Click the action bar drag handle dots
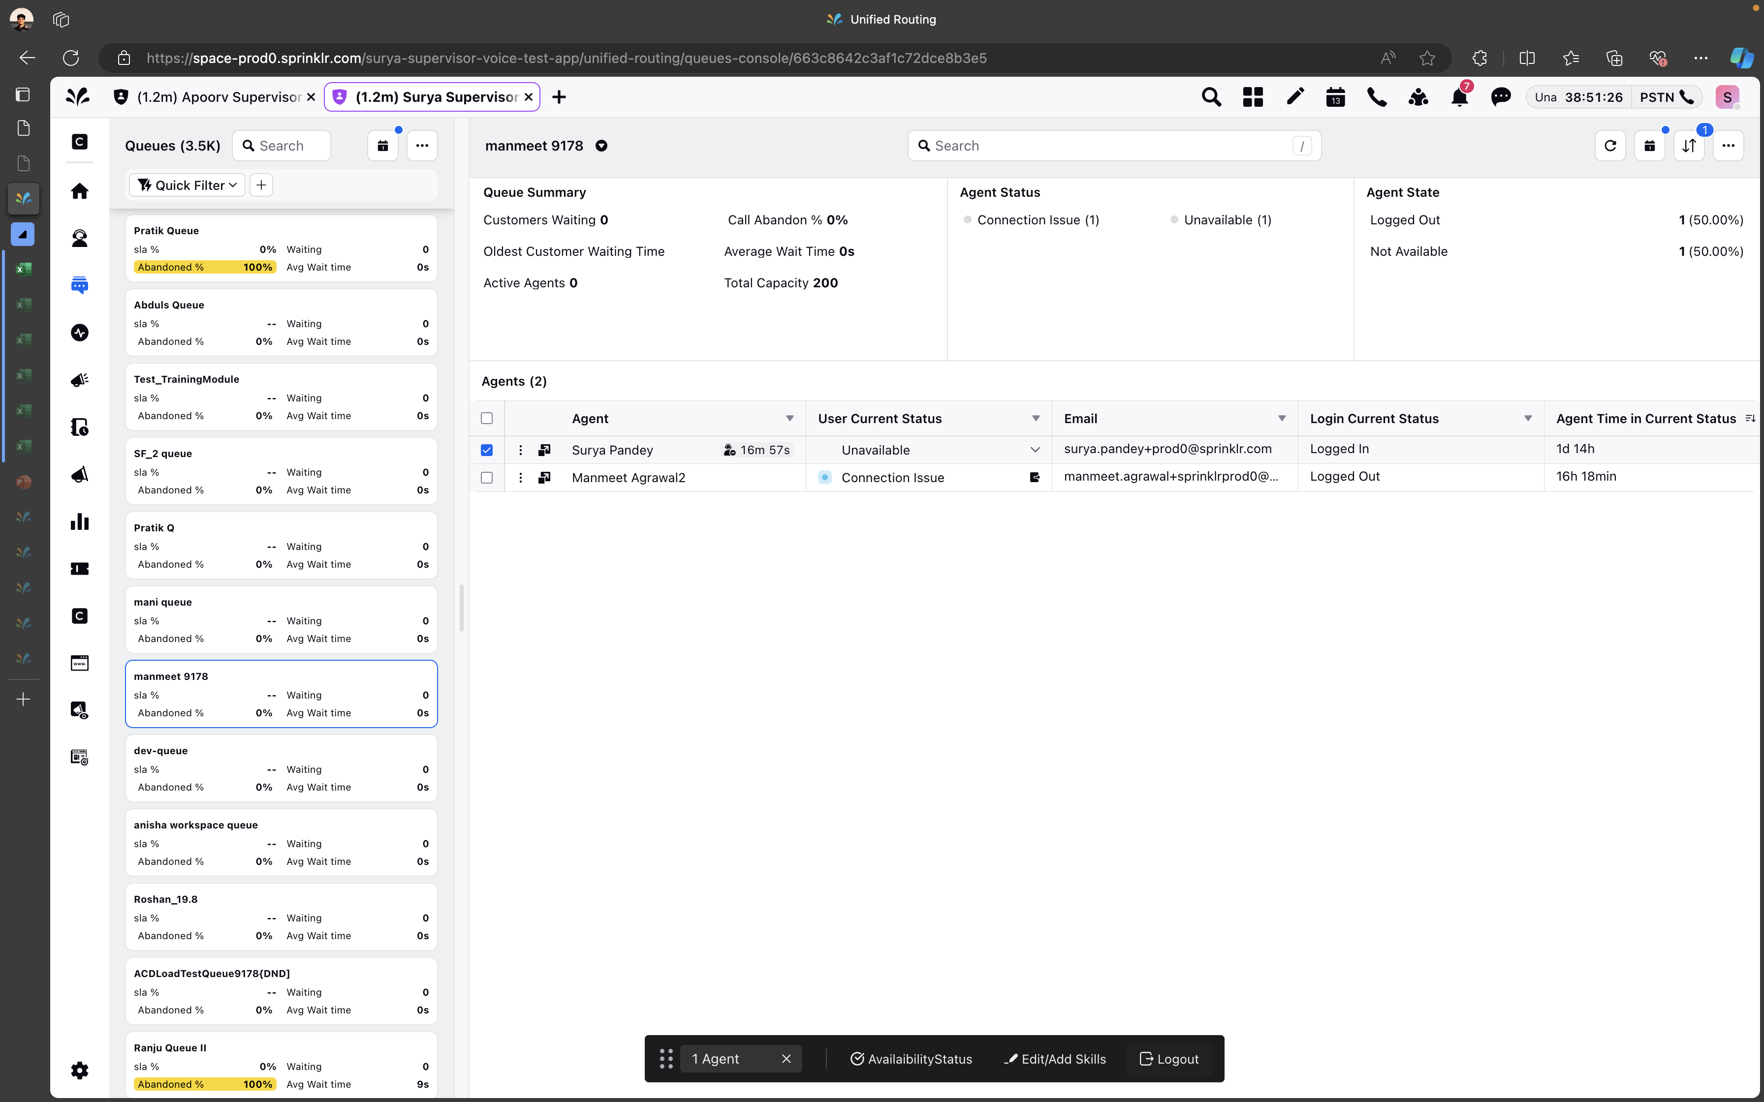 click(x=665, y=1059)
